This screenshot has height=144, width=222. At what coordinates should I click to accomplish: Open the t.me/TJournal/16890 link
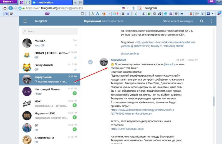(127, 129)
